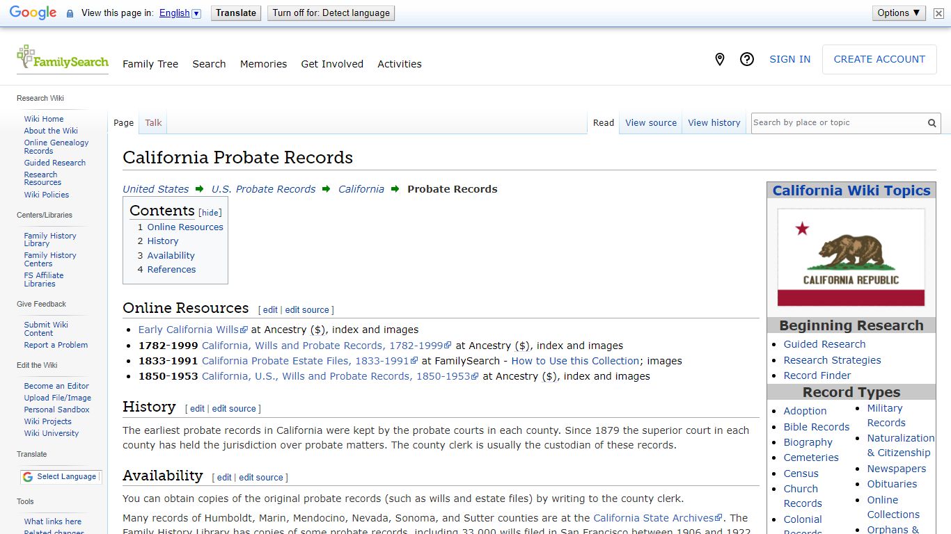Viewport: 951px width, 534px height.
Task: Open Naturalization & Citizenship link
Action: click(900, 446)
